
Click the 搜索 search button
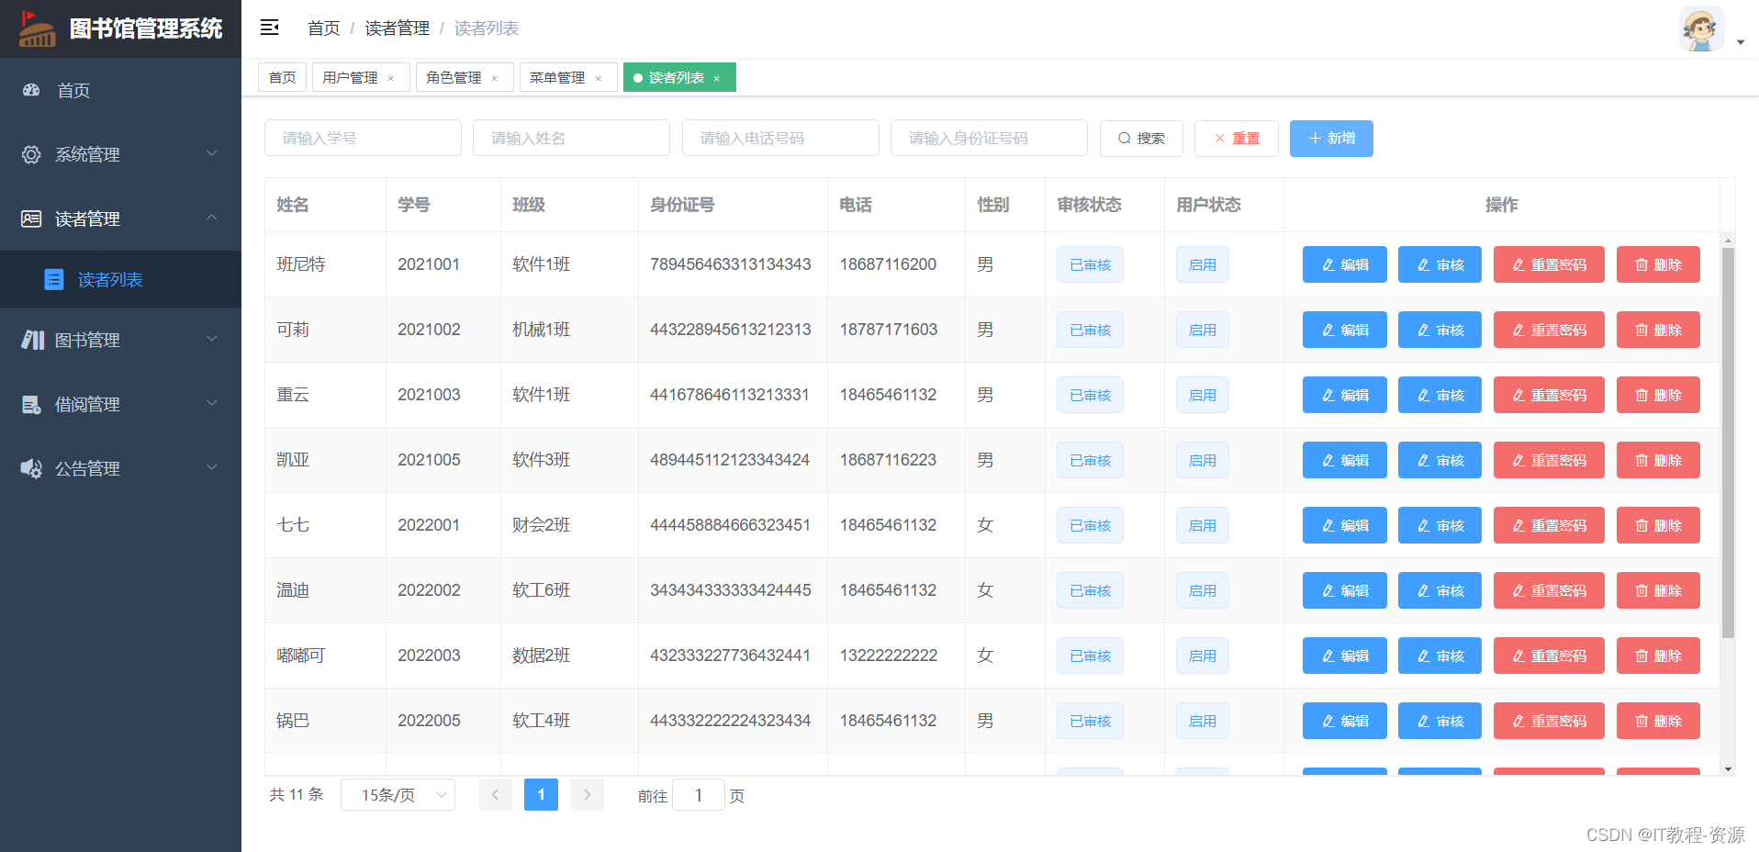[x=1141, y=138]
